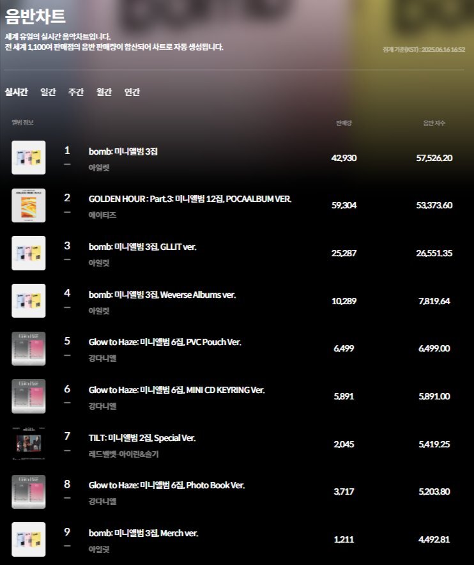Open 'bomb: 미니앨범 3집, Weverse Albums ver.'

coord(162,295)
